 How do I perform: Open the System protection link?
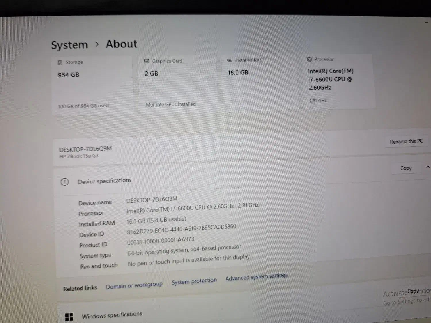pos(194,281)
